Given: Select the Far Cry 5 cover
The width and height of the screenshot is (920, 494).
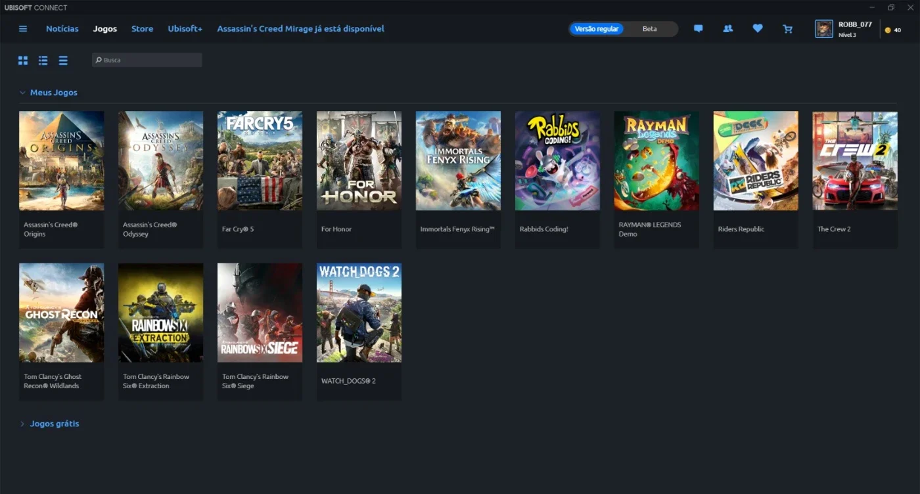Looking at the screenshot, I should [x=260, y=161].
